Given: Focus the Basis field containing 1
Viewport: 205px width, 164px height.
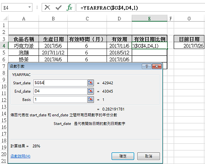Looking at the screenshot, I should [60, 100].
